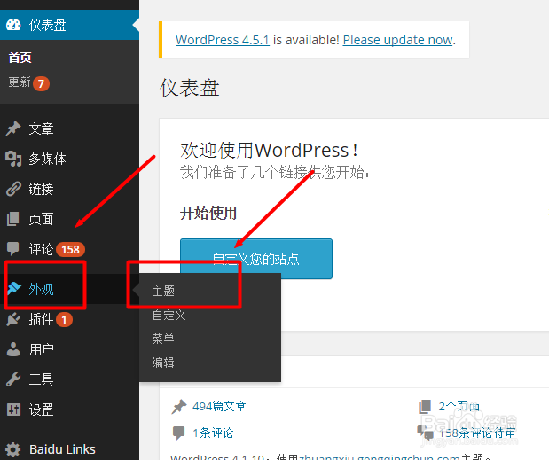Open the 文章 sidebar menu
The height and width of the screenshot is (460, 549).
(69, 129)
